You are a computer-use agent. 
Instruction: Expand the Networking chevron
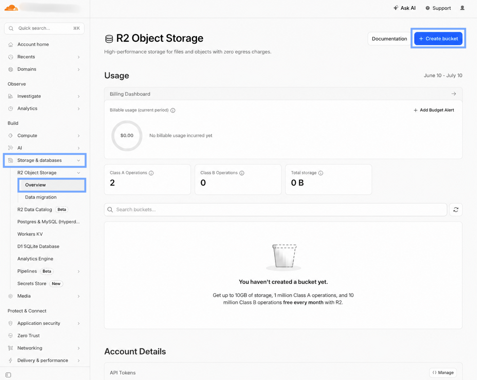tap(78, 348)
